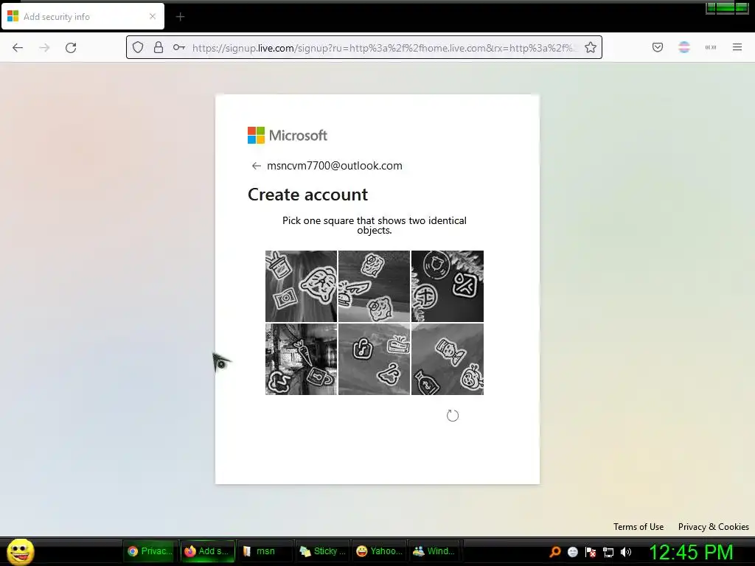Open Terms of Use link
The image size is (755, 566).
(639, 526)
